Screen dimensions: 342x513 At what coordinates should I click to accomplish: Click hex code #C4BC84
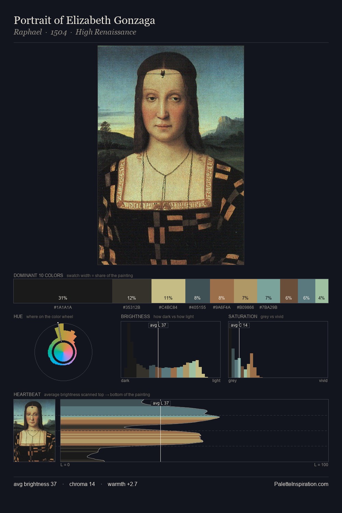coord(168,307)
